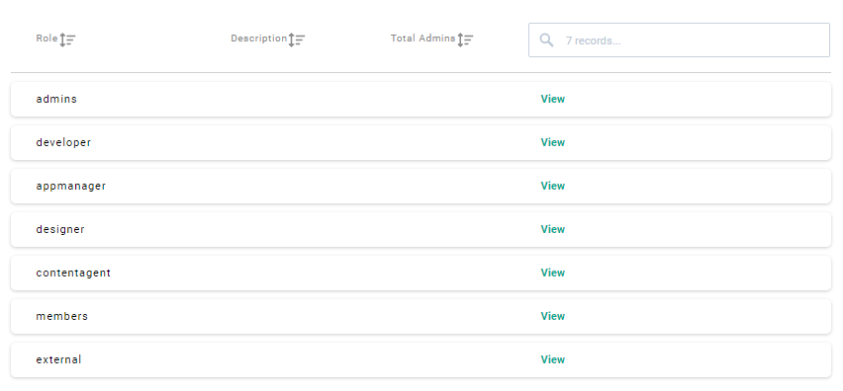The height and width of the screenshot is (391, 843).
Task: Open View link for external role
Action: (x=553, y=359)
